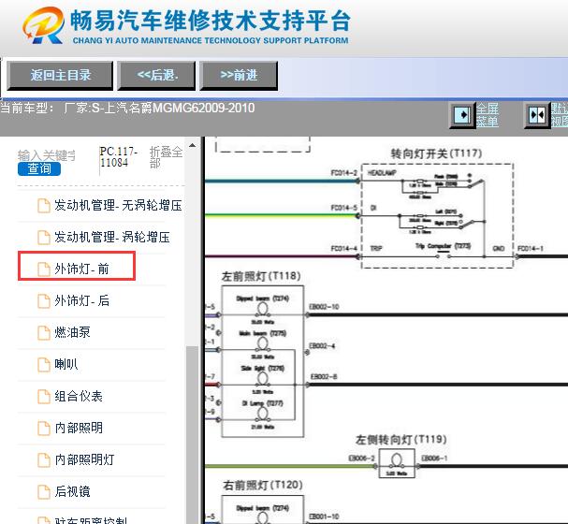568x524 pixels.
Task: Click the default view split-arrows icon
Action: pyautogui.click(x=537, y=115)
